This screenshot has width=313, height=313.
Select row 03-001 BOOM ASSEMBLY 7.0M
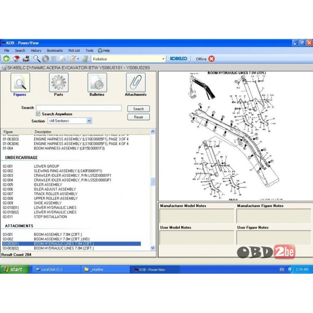[x=72, y=235]
